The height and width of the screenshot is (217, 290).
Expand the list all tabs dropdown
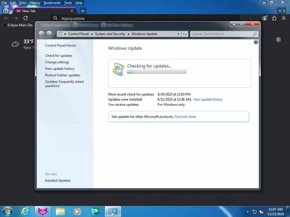(282, 11)
